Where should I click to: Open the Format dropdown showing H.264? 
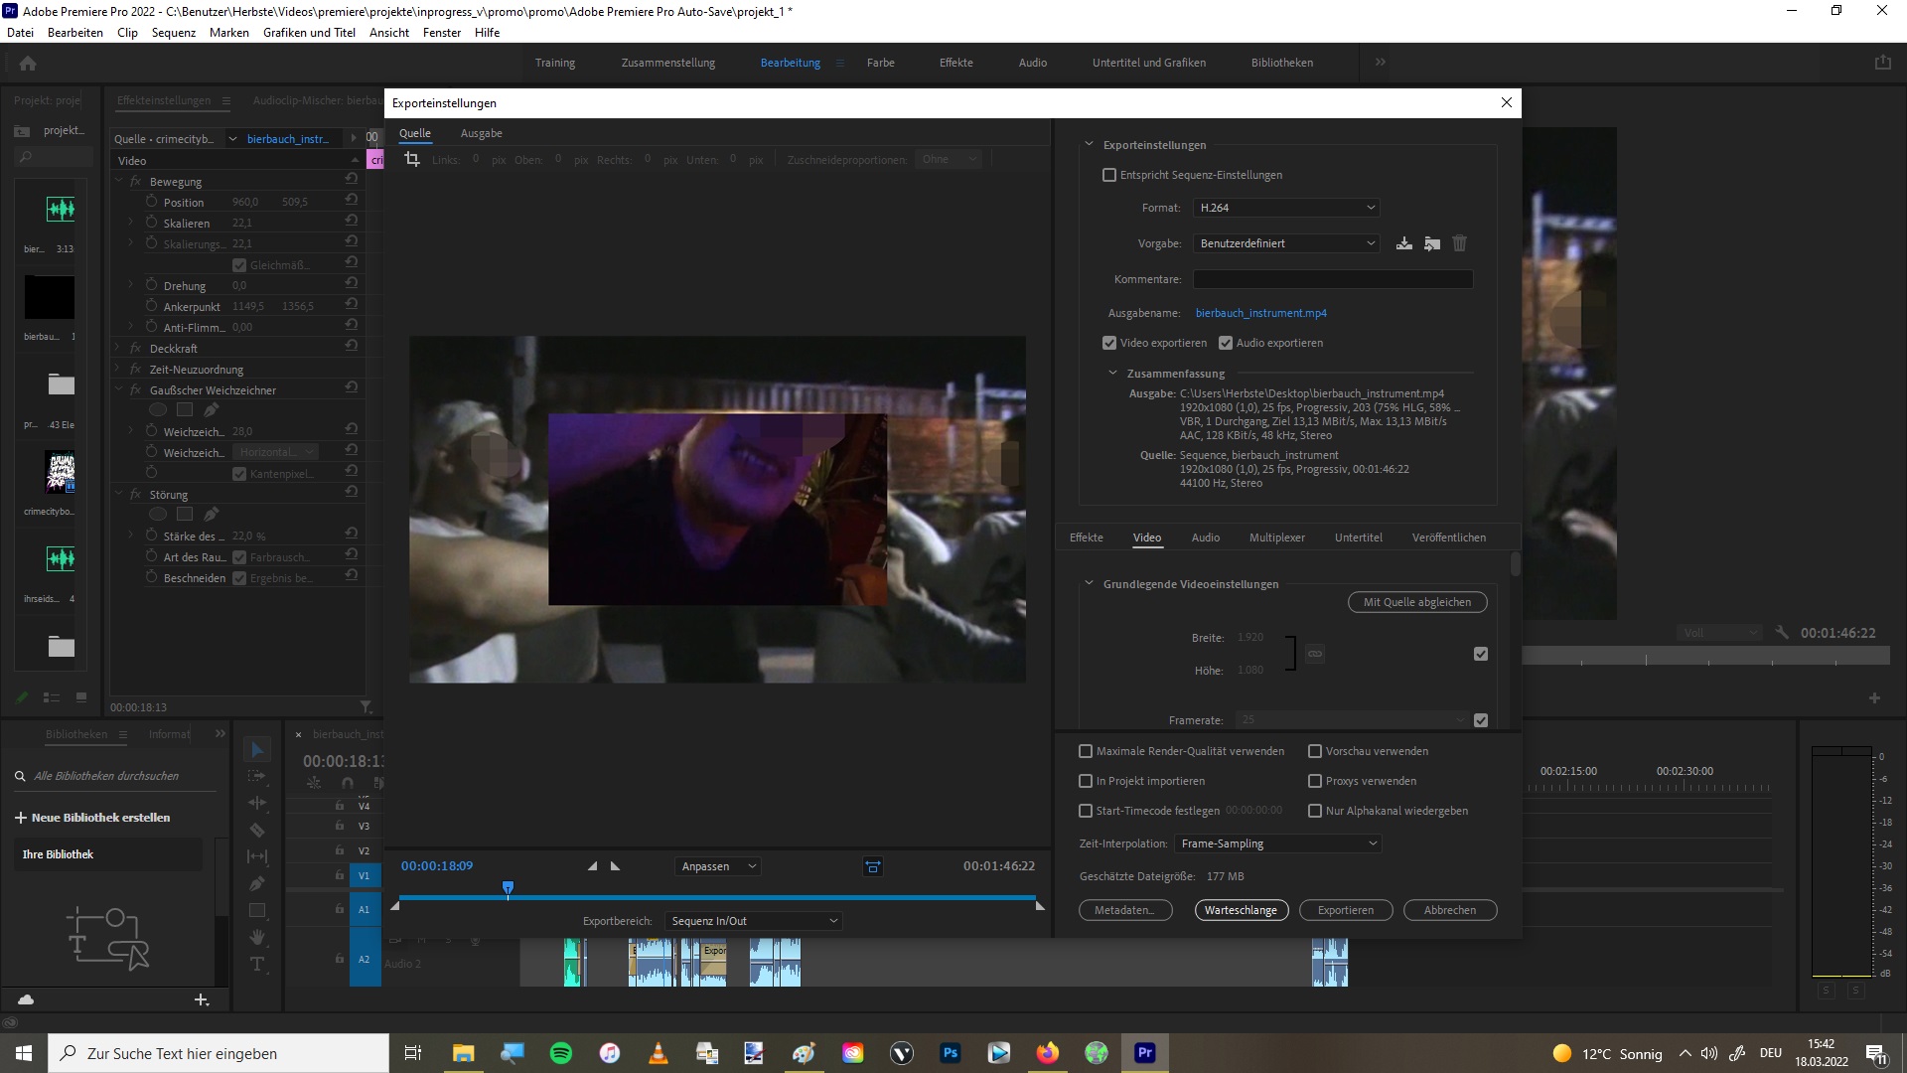pyautogui.click(x=1285, y=208)
